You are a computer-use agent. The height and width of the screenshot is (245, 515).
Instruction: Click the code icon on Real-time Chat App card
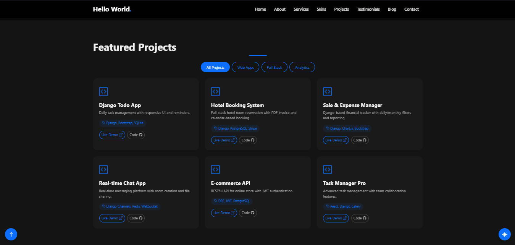pos(103,169)
